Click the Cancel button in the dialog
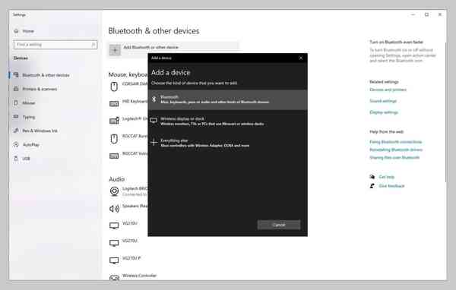456x290 pixels. tap(279, 225)
